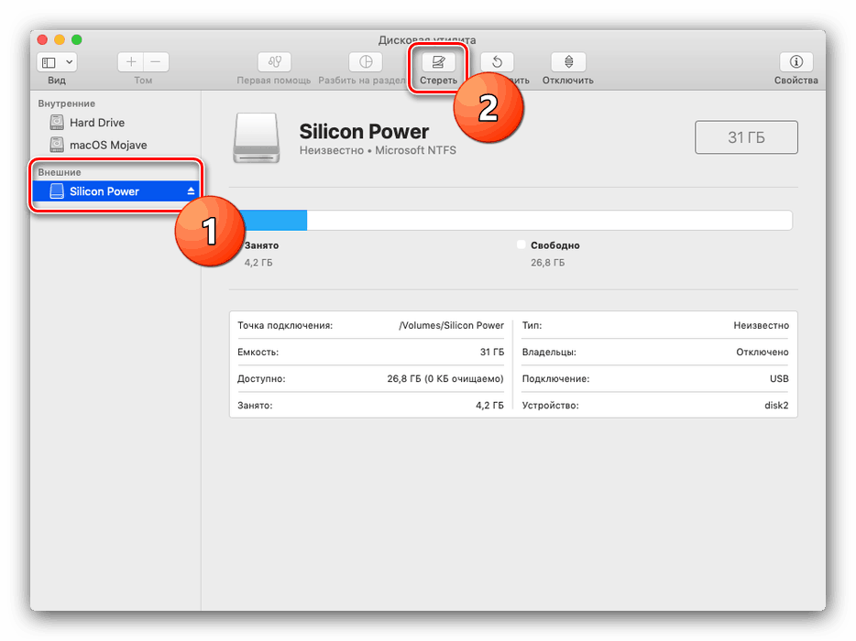Click the Erase (Стереть) toolbar icon
The image size is (856, 641).
tap(438, 62)
